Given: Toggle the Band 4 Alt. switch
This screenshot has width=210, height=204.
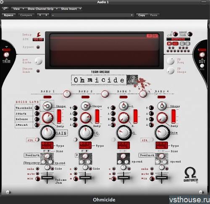Looking at the screenshot, I should pos(151,140).
